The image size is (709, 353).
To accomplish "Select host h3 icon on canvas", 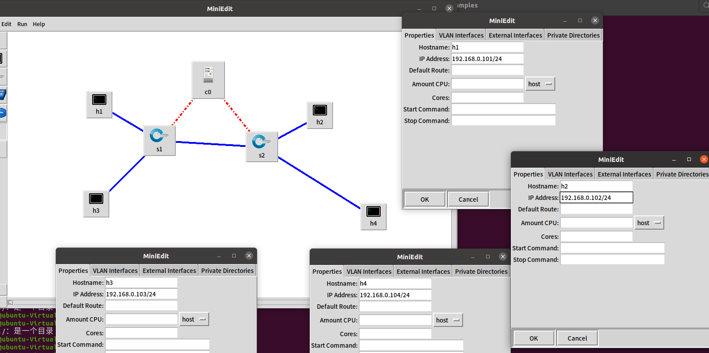I will tap(96, 204).
